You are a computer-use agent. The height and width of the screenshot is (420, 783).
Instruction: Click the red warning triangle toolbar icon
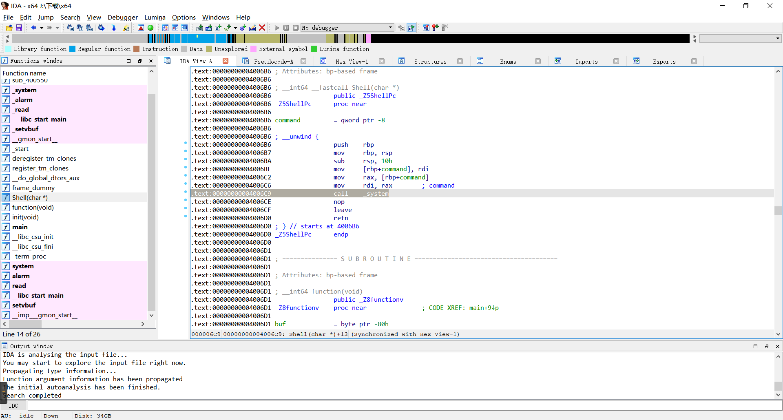click(x=141, y=28)
